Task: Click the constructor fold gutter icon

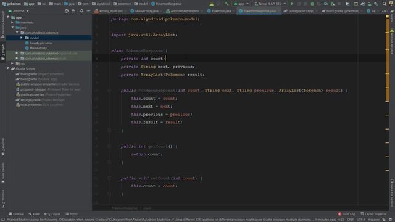Action: tap(109, 91)
